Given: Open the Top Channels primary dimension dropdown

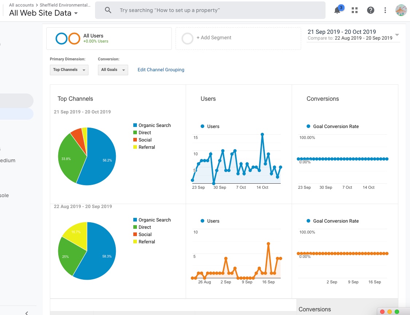Looking at the screenshot, I should (69, 70).
